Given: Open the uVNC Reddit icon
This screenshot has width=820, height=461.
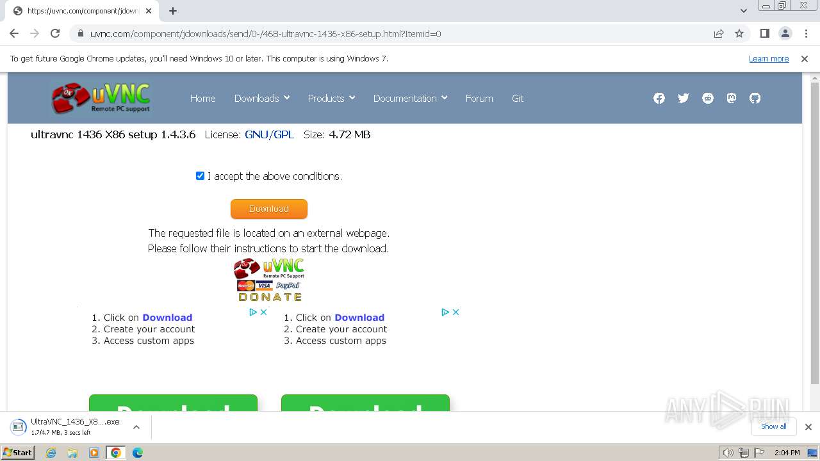Looking at the screenshot, I should click(x=708, y=98).
